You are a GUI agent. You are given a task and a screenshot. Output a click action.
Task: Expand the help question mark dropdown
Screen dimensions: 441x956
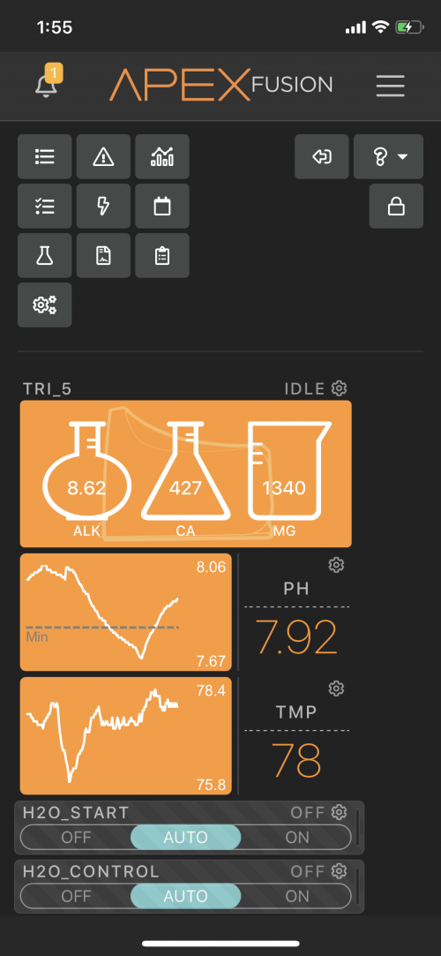[x=389, y=157]
